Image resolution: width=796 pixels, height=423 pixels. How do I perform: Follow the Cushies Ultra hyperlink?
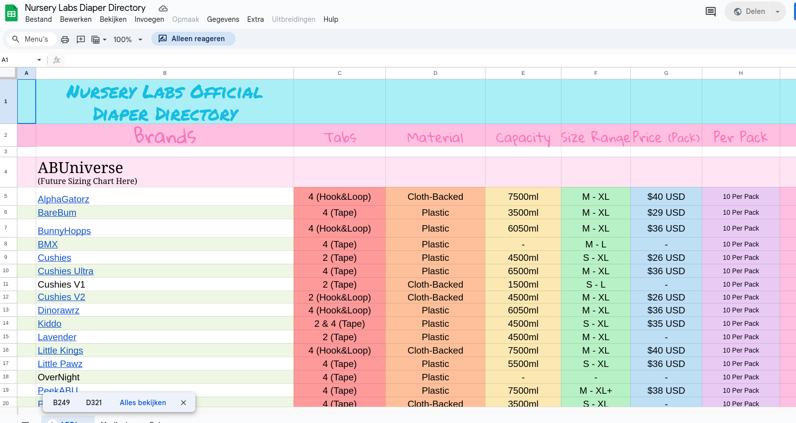(x=65, y=271)
